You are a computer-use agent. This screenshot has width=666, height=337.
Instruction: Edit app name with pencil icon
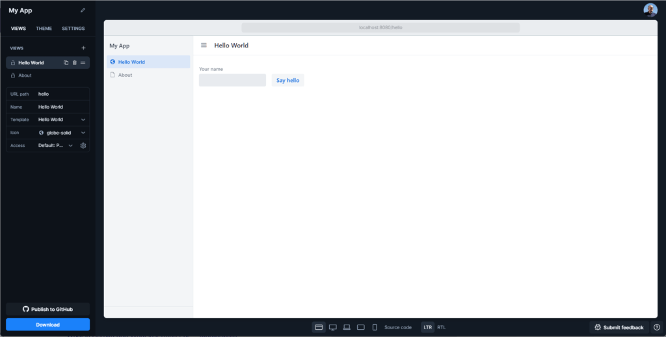(83, 10)
